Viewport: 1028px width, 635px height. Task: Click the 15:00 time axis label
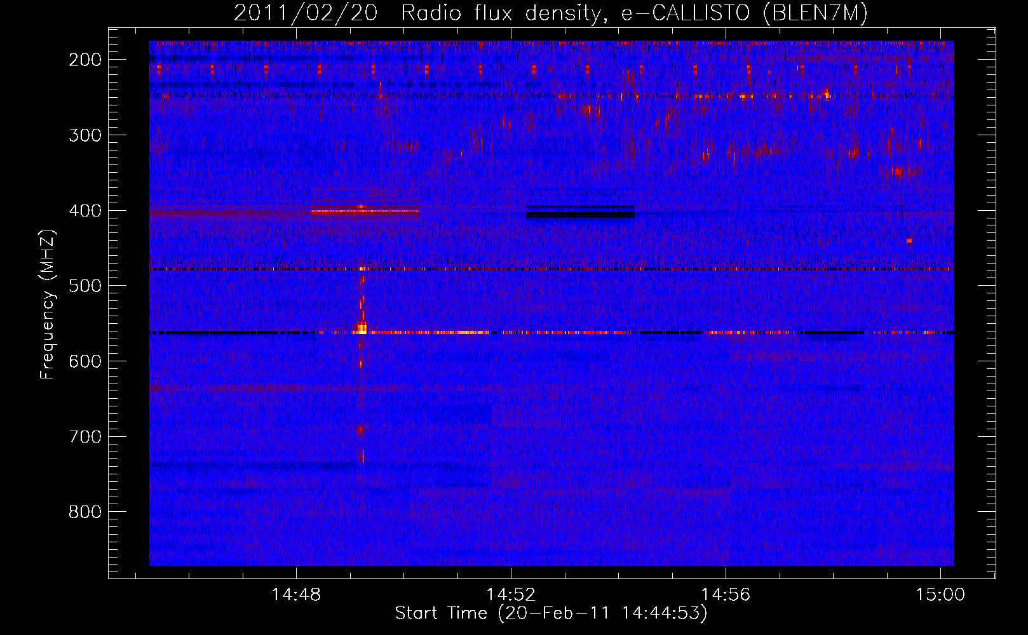pos(940,595)
